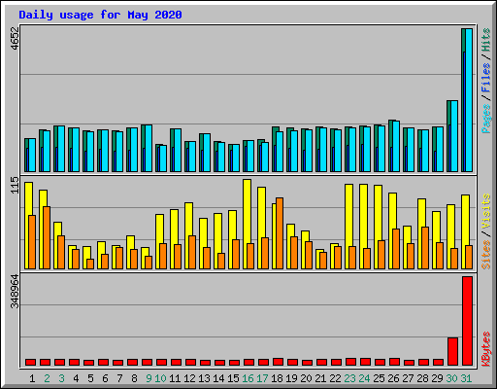This screenshot has height=389, width=497.
Task: Click day 17 on the date axis
Action: [x=262, y=378]
